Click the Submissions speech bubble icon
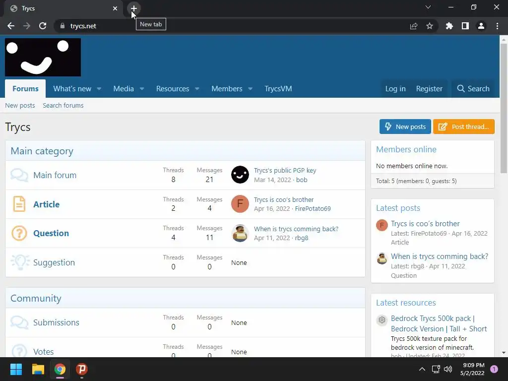This screenshot has height=381, width=508. tap(19, 322)
